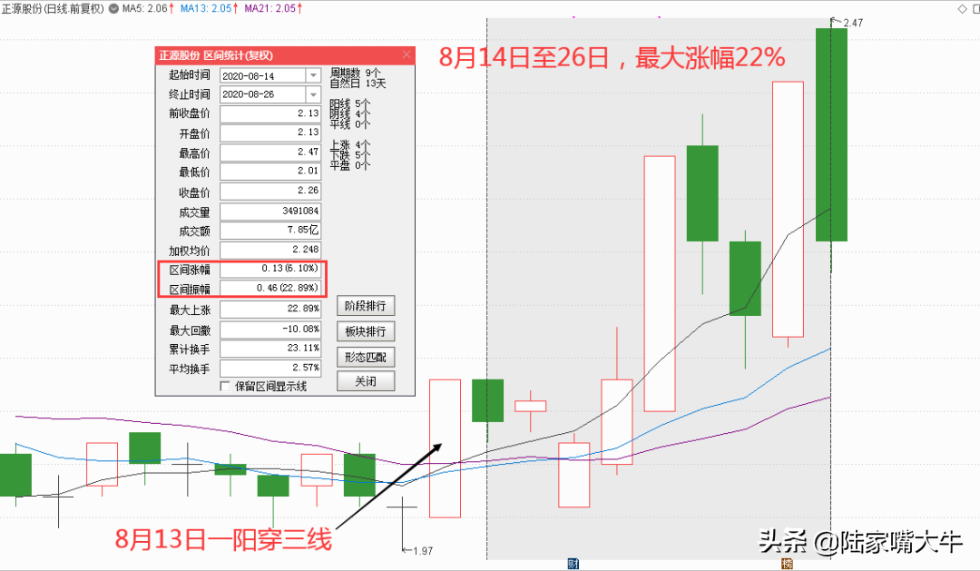Open the chart settings dropdown beside 前复权
Screen dimensions: 980x571
113,9
